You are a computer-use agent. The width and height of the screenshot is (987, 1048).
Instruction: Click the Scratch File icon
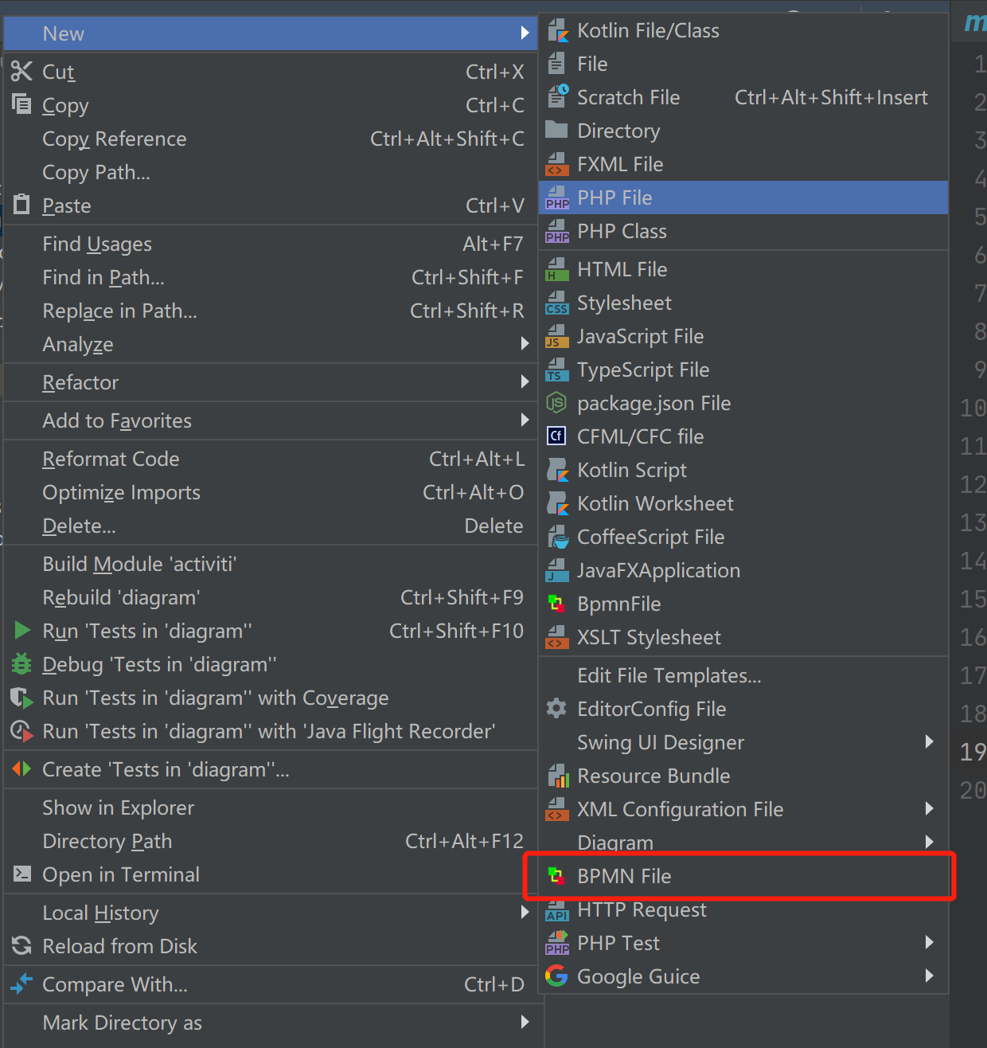tap(557, 97)
